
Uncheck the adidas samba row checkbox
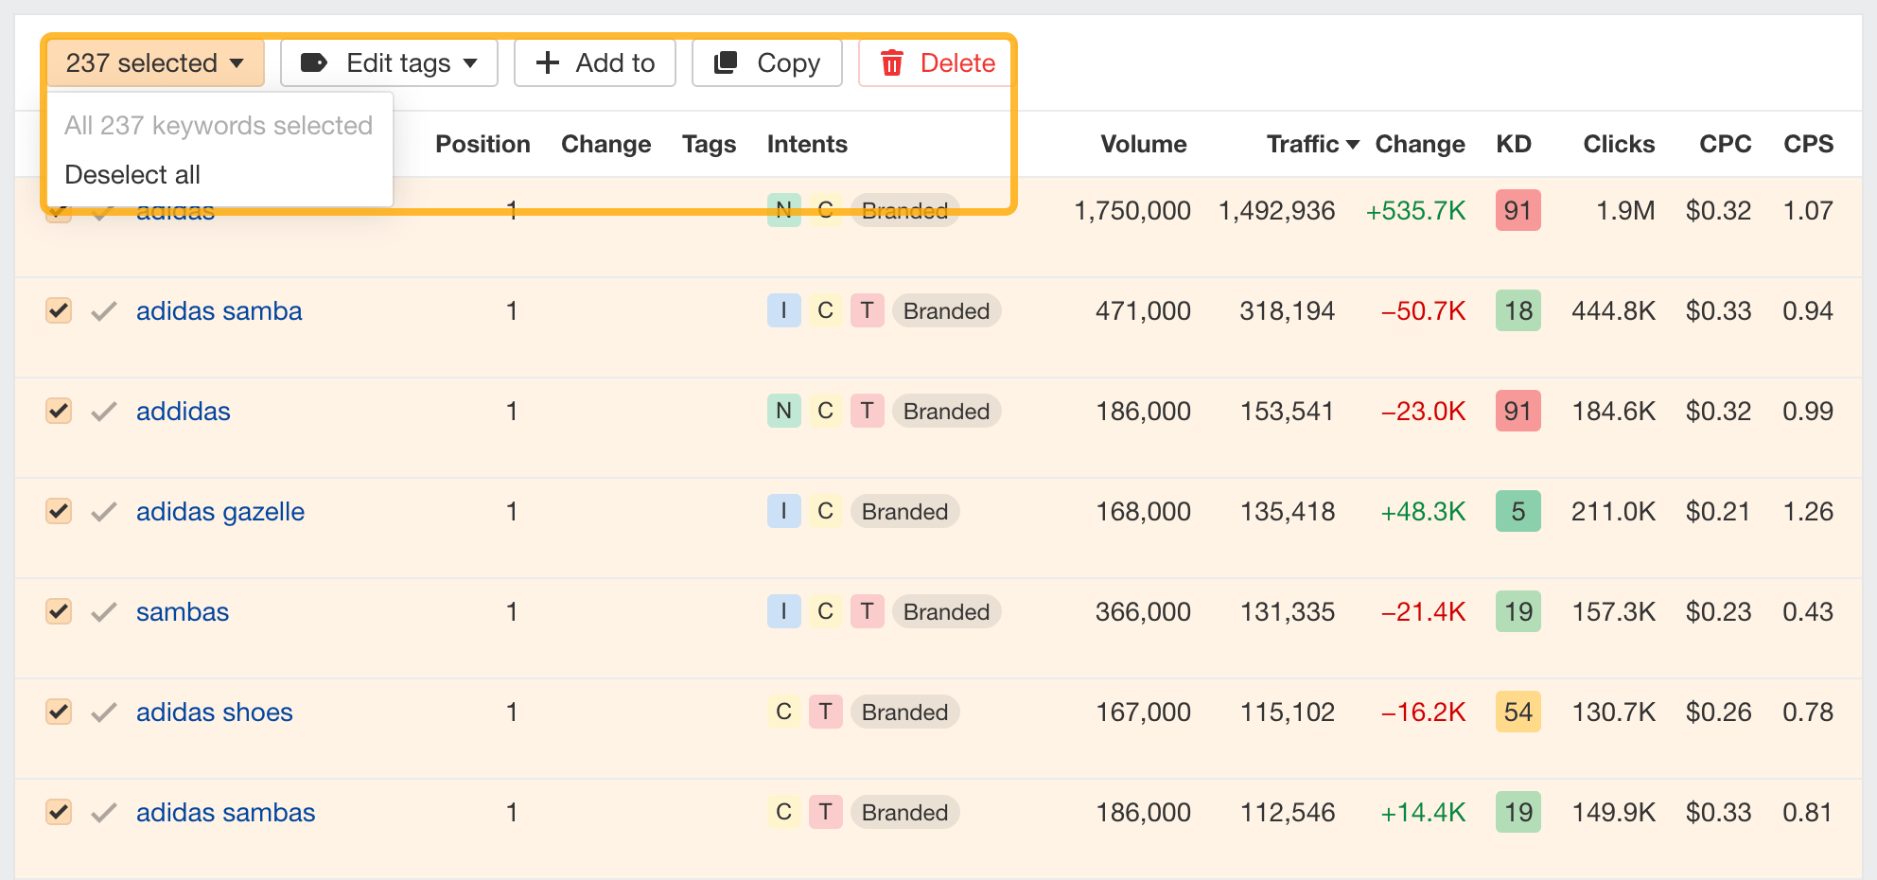[x=59, y=310]
